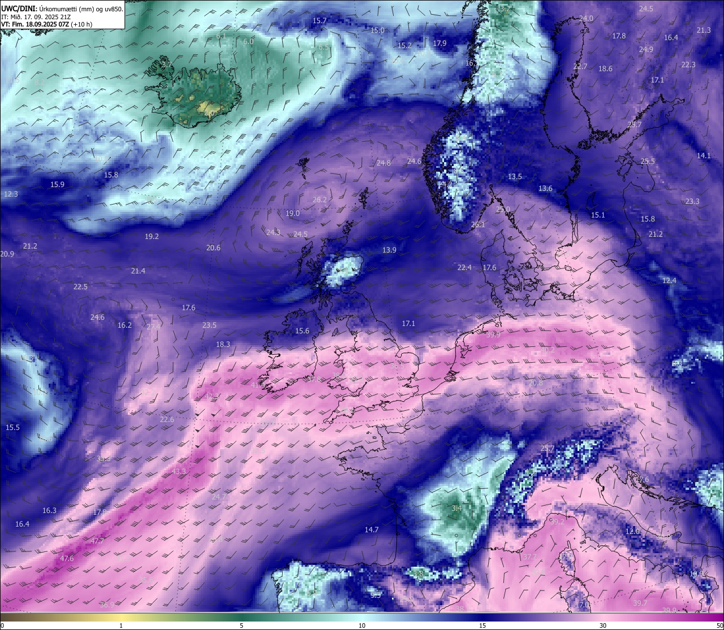Image resolution: width=724 pixels, height=630 pixels.
Task: Click the 43.3 value label
Action: pos(179,472)
